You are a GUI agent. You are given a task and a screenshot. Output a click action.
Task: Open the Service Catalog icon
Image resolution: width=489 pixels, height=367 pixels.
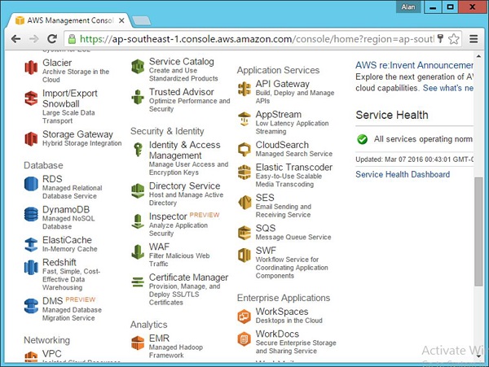click(138, 66)
